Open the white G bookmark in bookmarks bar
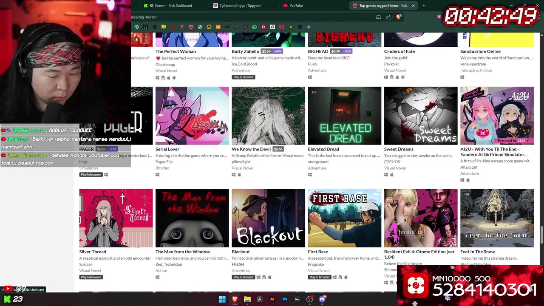This screenshot has width=544, height=306. coord(272,27)
